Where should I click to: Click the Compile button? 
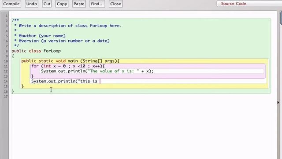11,4
